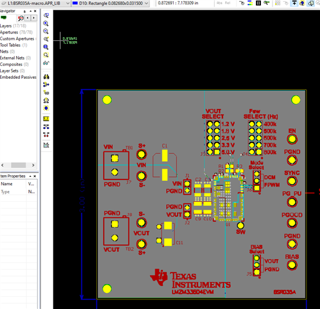Click the blue point-to-point measure icon
This screenshot has height=309, width=320.
coord(46,127)
